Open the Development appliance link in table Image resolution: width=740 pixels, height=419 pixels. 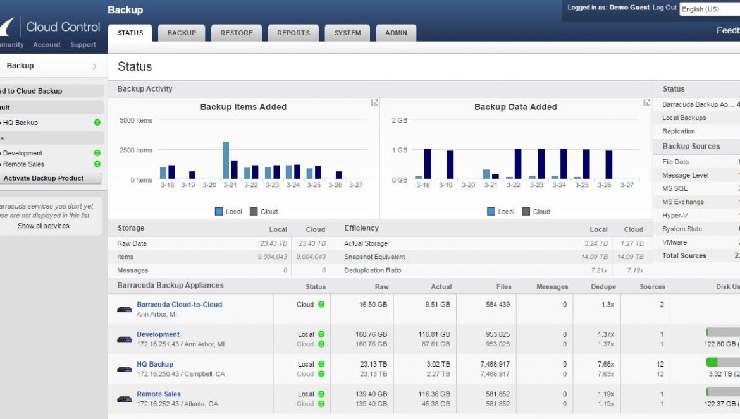coord(158,334)
